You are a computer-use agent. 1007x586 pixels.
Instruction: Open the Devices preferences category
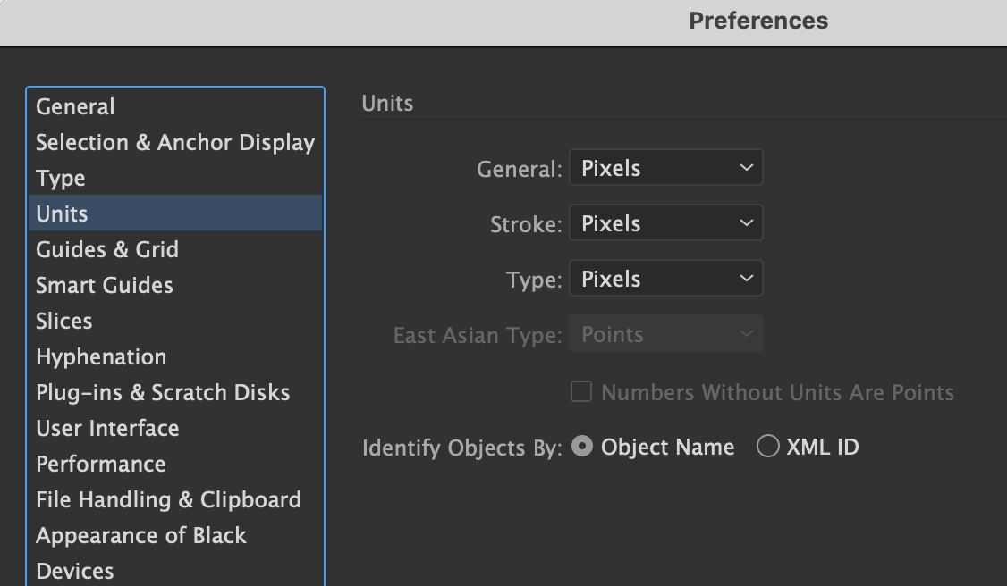pyautogui.click(x=174, y=571)
